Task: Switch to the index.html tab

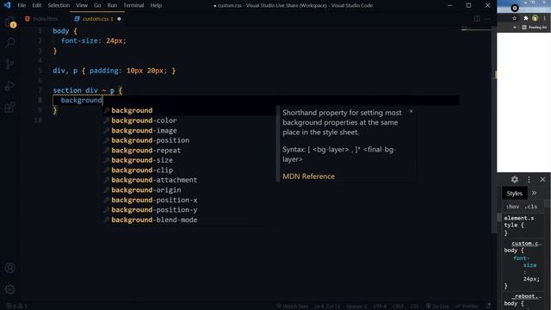Action: click(45, 19)
